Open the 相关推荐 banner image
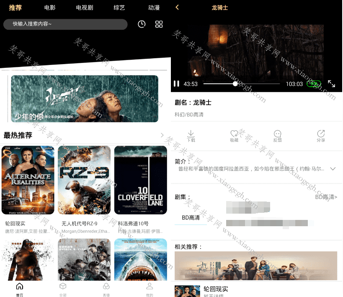Screen dimensions: 343x297 click(x=256, y=266)
